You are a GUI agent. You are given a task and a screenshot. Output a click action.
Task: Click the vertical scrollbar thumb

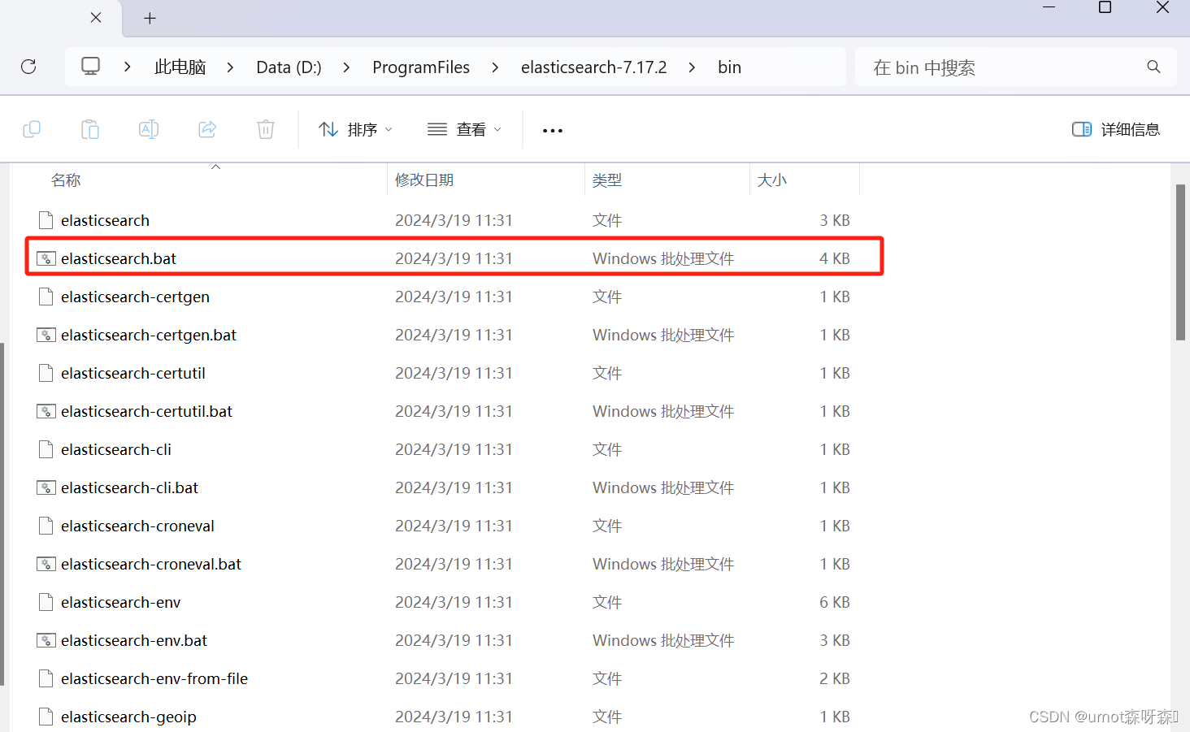(x=1180, y=262)
